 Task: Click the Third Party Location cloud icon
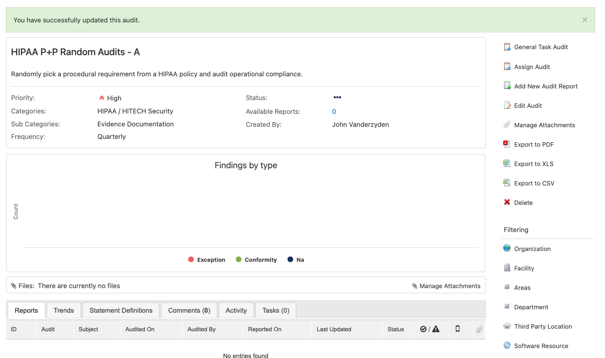tap(507, 326)
